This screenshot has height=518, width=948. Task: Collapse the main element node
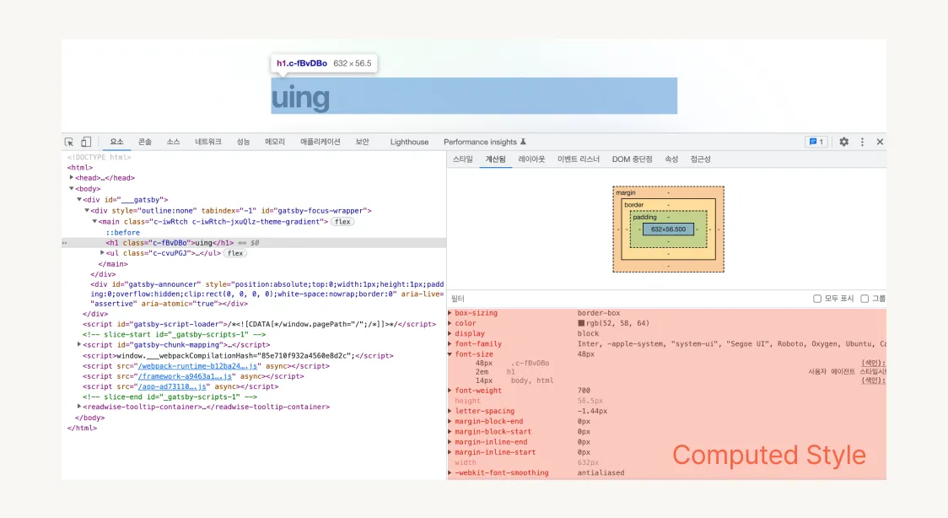click(94, 221)
